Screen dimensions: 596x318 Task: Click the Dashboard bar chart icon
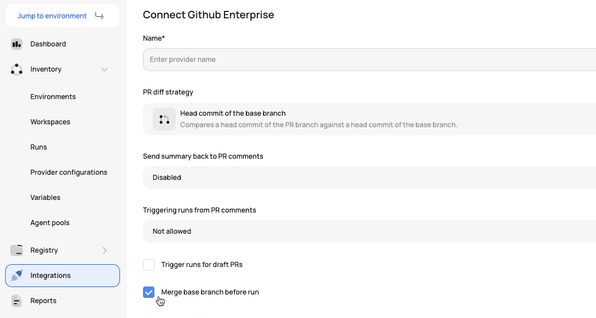(16, 44)
